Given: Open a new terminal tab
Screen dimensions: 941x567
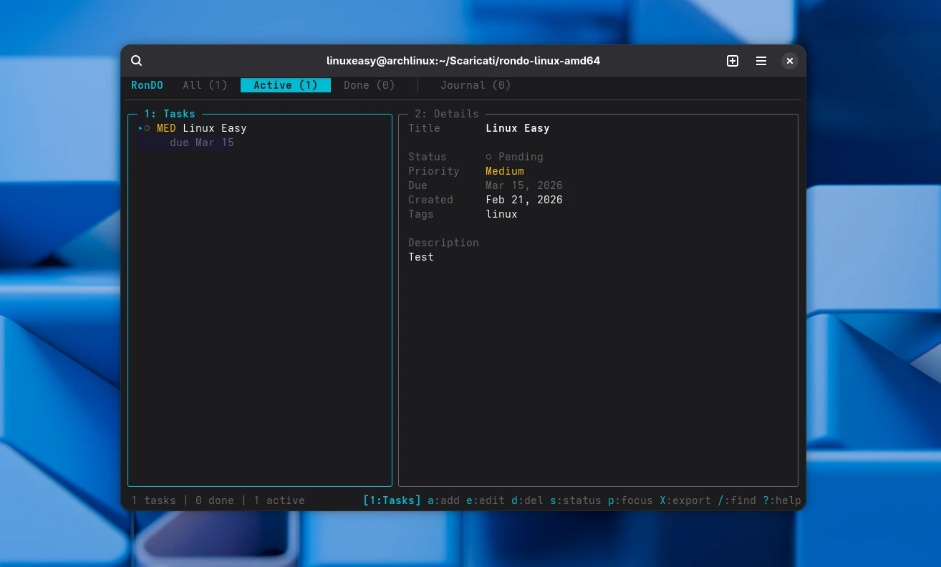Looking at the screenshot, I should (x=733, y=61).
